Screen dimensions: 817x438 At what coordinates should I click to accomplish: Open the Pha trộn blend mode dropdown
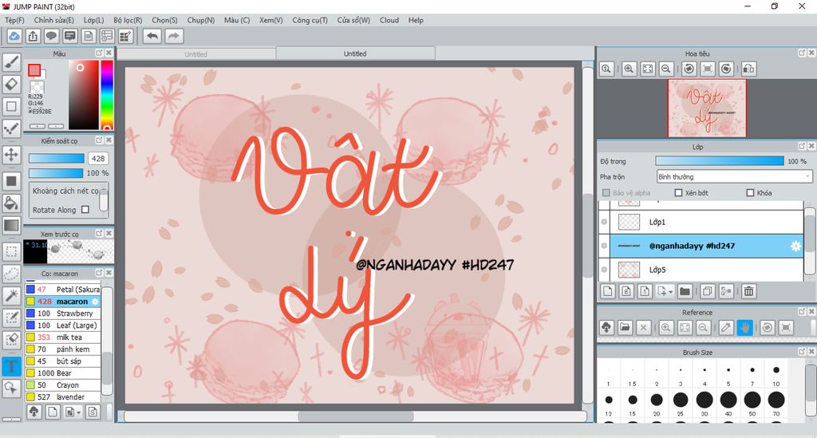click(734, 176)
